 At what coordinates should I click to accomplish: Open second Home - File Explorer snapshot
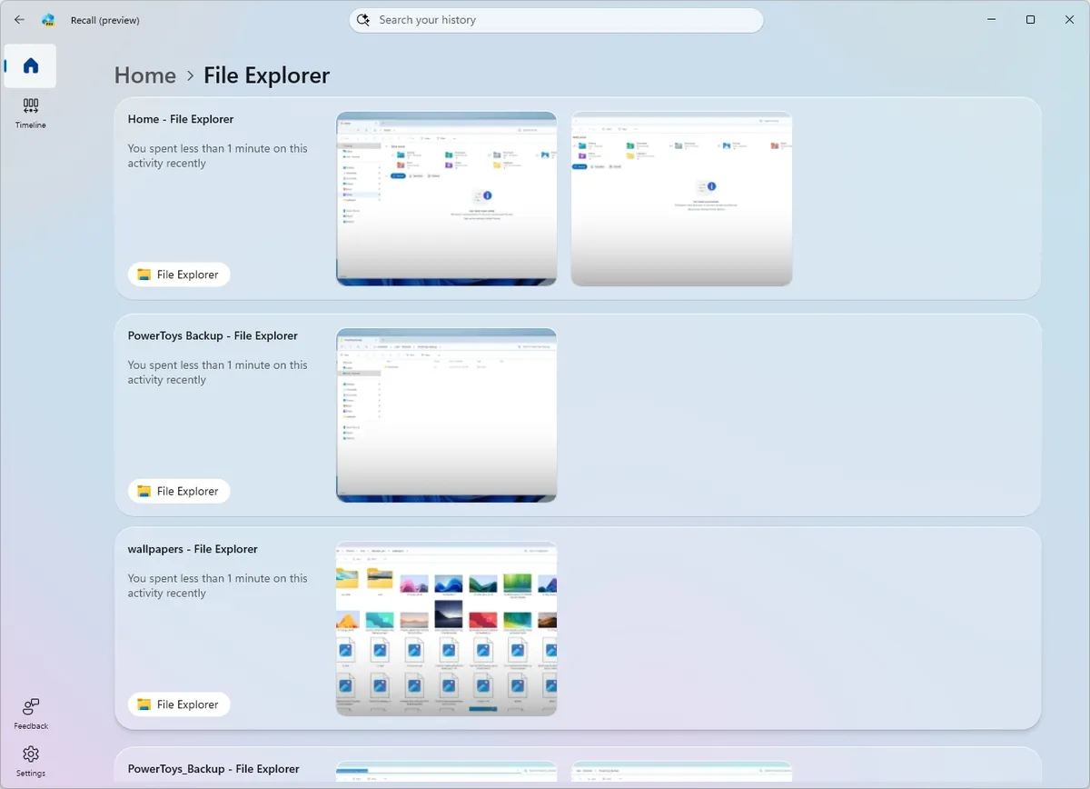point(681,198)
